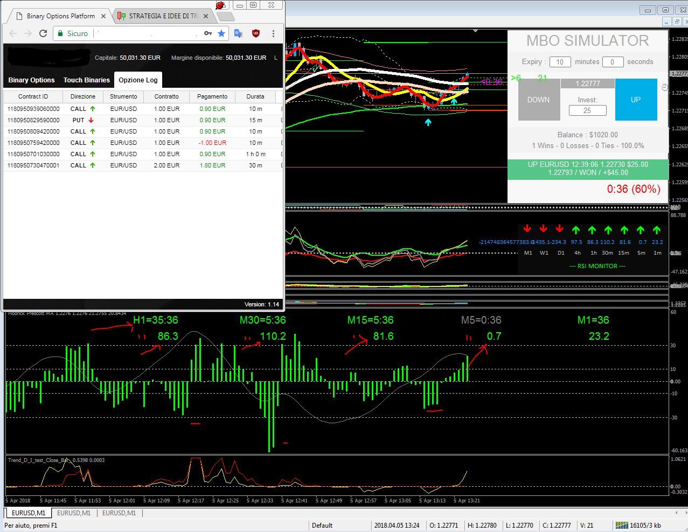Click the green 4h arrow in RSI Monitor

(x=576, y=230)
